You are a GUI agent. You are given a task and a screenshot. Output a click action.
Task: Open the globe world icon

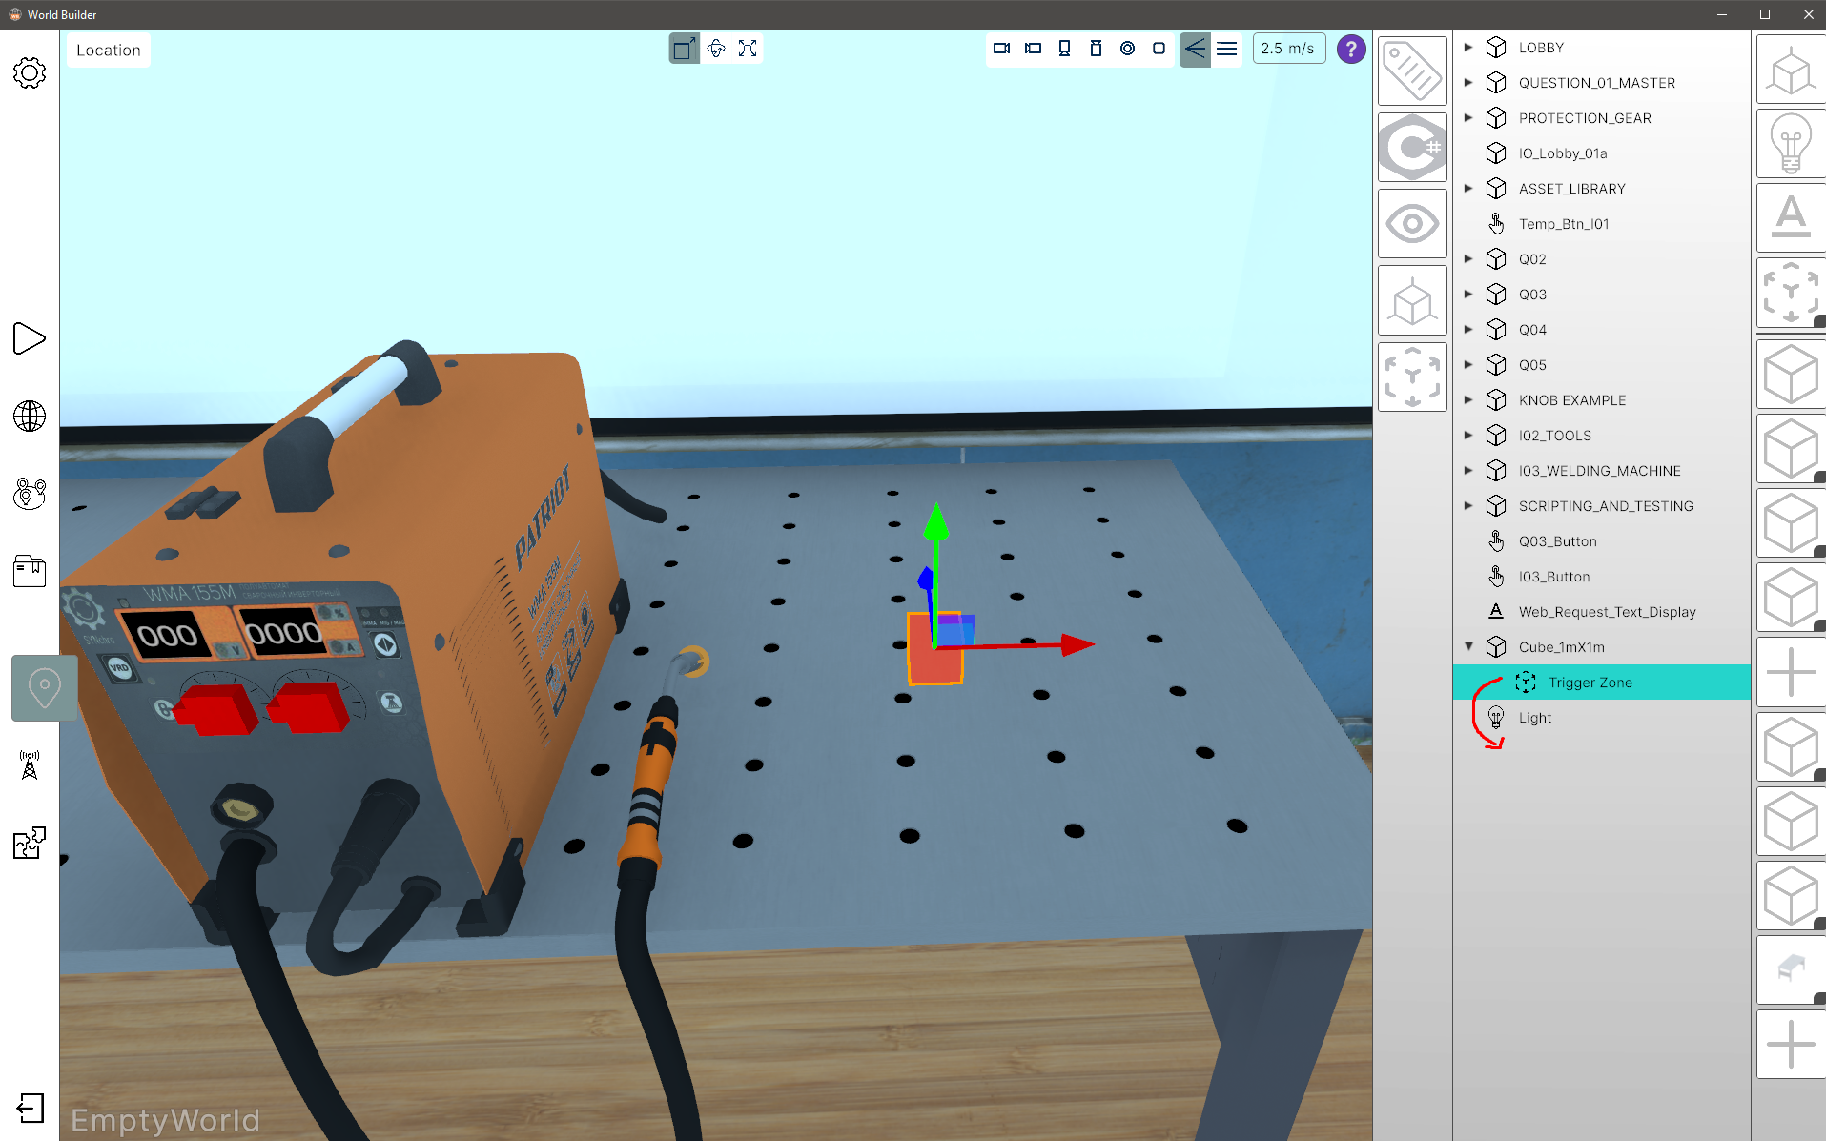coord(30,417)
